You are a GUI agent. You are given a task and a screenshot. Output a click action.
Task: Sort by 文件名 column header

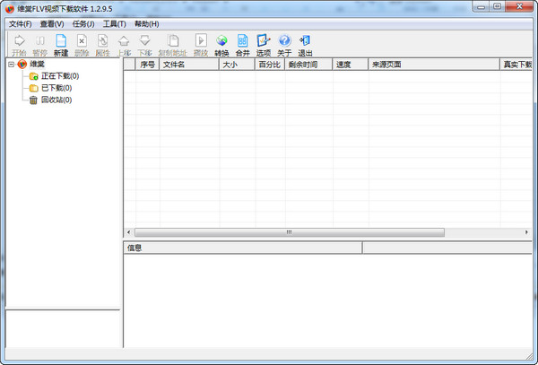coord(189,65)
